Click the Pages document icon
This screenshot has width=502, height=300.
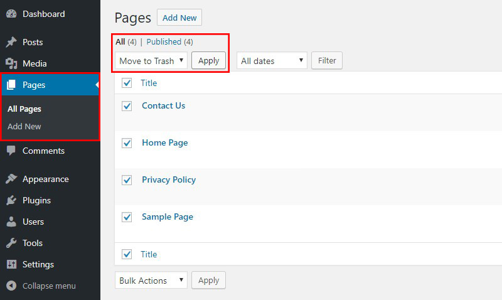click(x=11, y=85)
